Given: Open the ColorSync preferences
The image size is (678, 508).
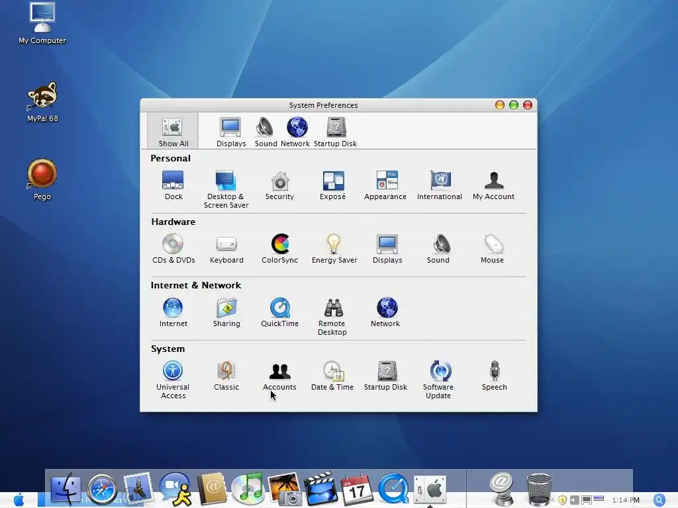Looking at the screenshot, I should pos(280,249).
